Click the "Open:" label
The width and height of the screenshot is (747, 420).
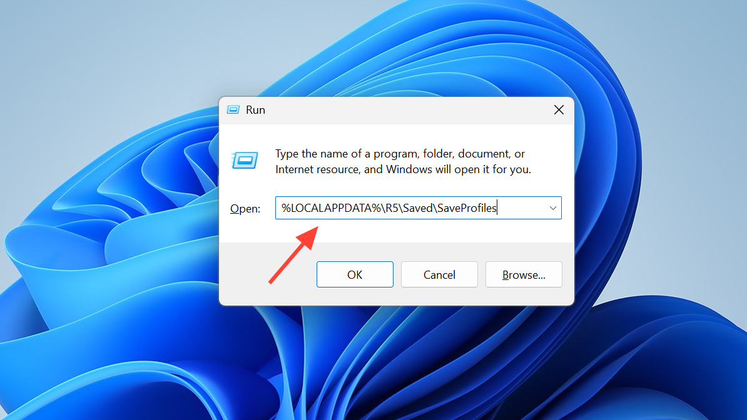coord(245,209)
